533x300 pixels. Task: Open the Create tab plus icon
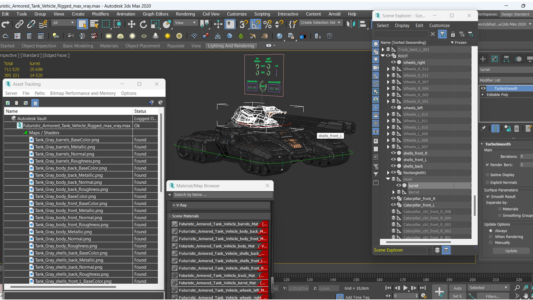tap(483, 59)
